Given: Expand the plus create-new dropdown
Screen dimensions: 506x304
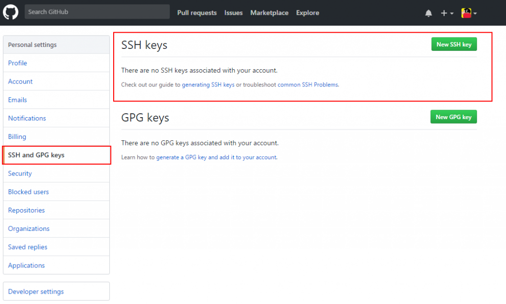Looking at the screenshot, I should tap(447, 13).
